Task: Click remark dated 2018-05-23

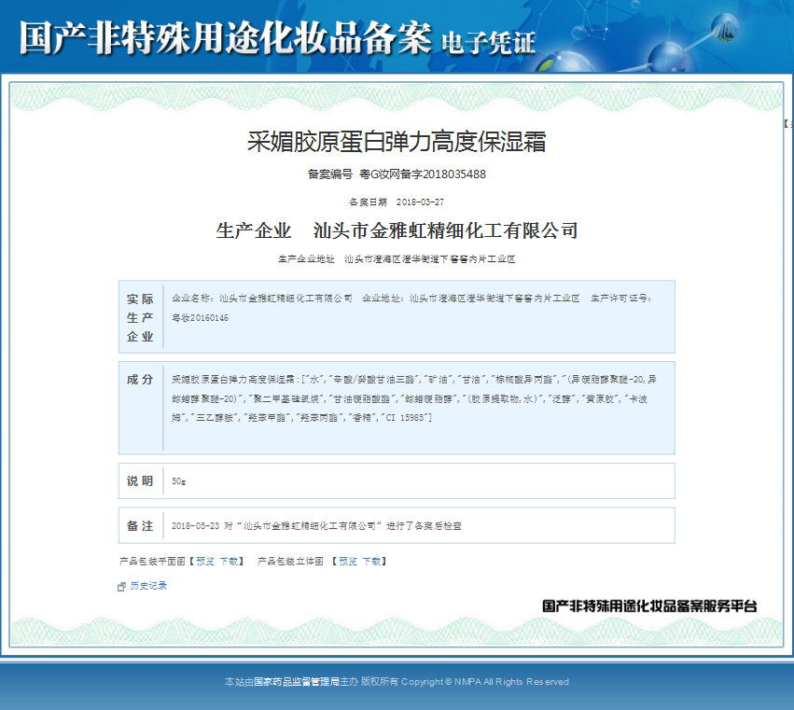Action: coord(316,525)
